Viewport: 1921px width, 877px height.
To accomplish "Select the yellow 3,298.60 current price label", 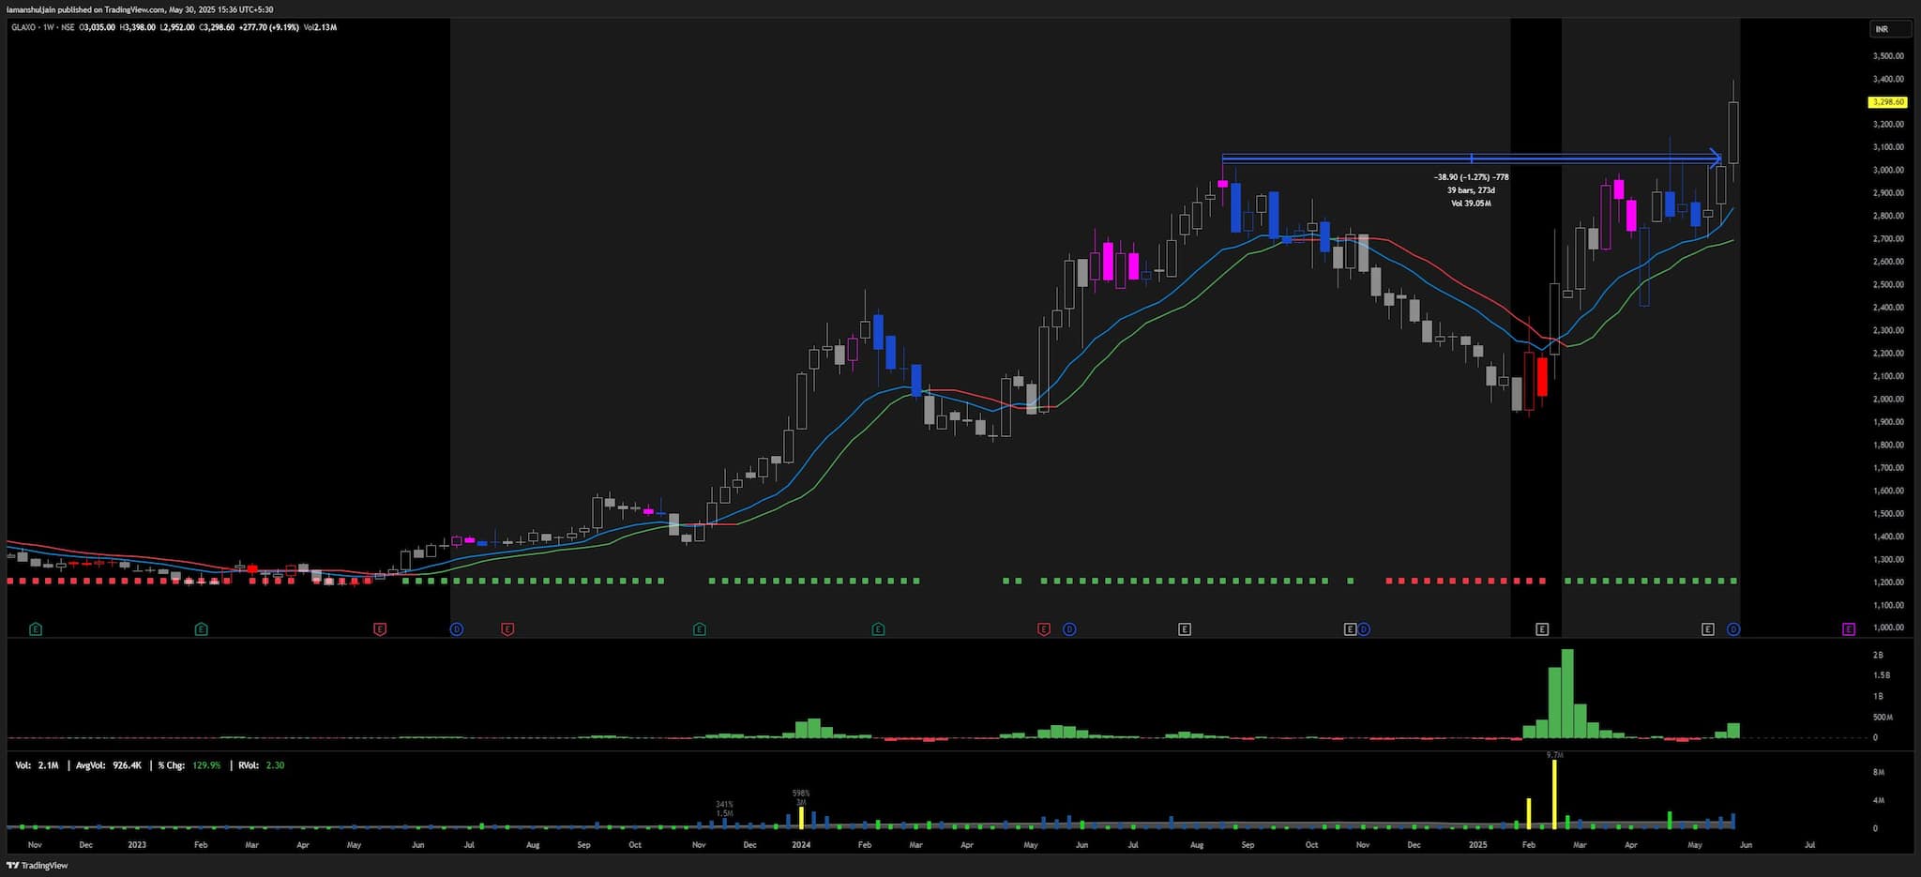I will point(1887,102).
